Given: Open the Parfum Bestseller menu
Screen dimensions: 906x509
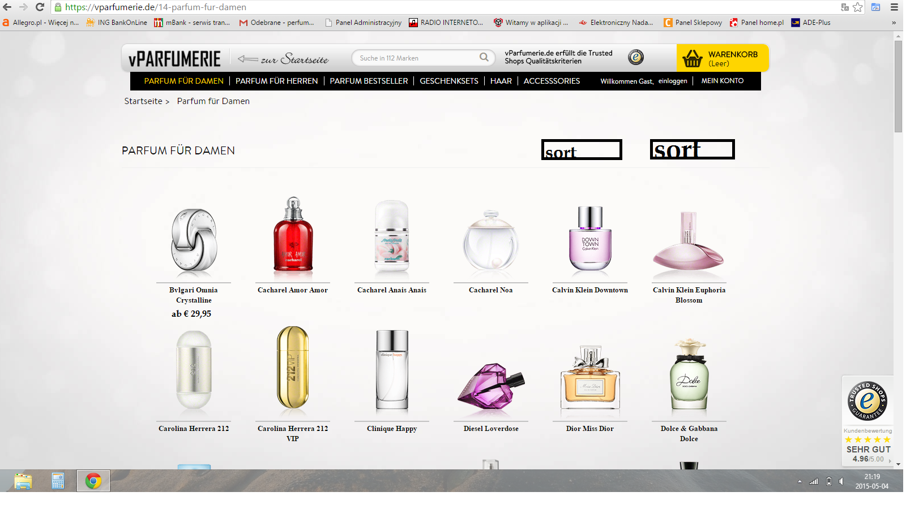Looking at the screenshot, I should (369, 81).
